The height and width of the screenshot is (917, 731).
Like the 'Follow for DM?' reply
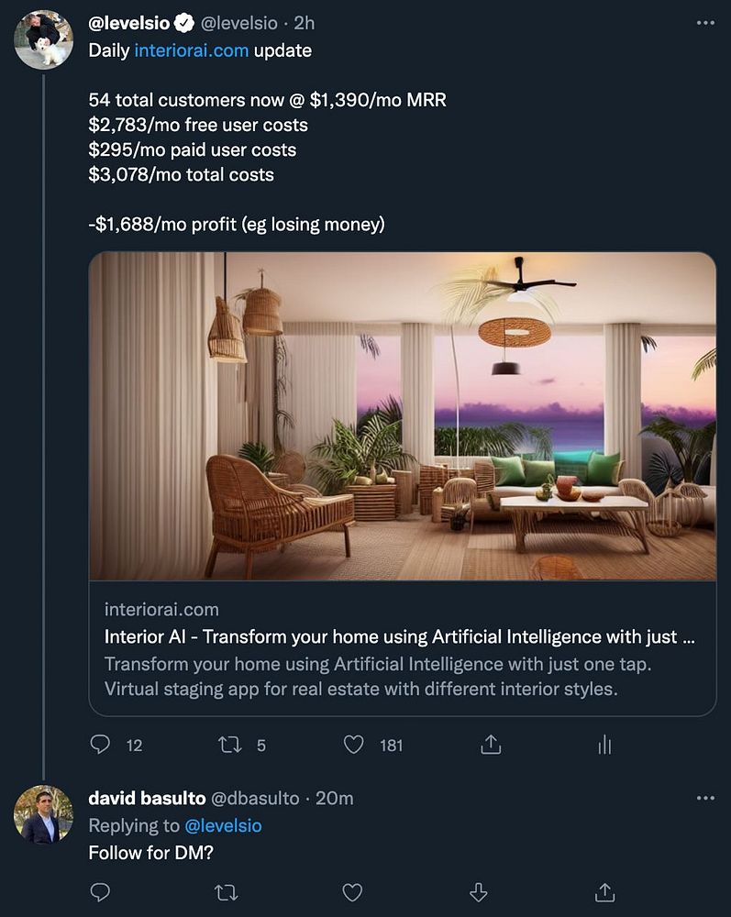pos(352,892)
